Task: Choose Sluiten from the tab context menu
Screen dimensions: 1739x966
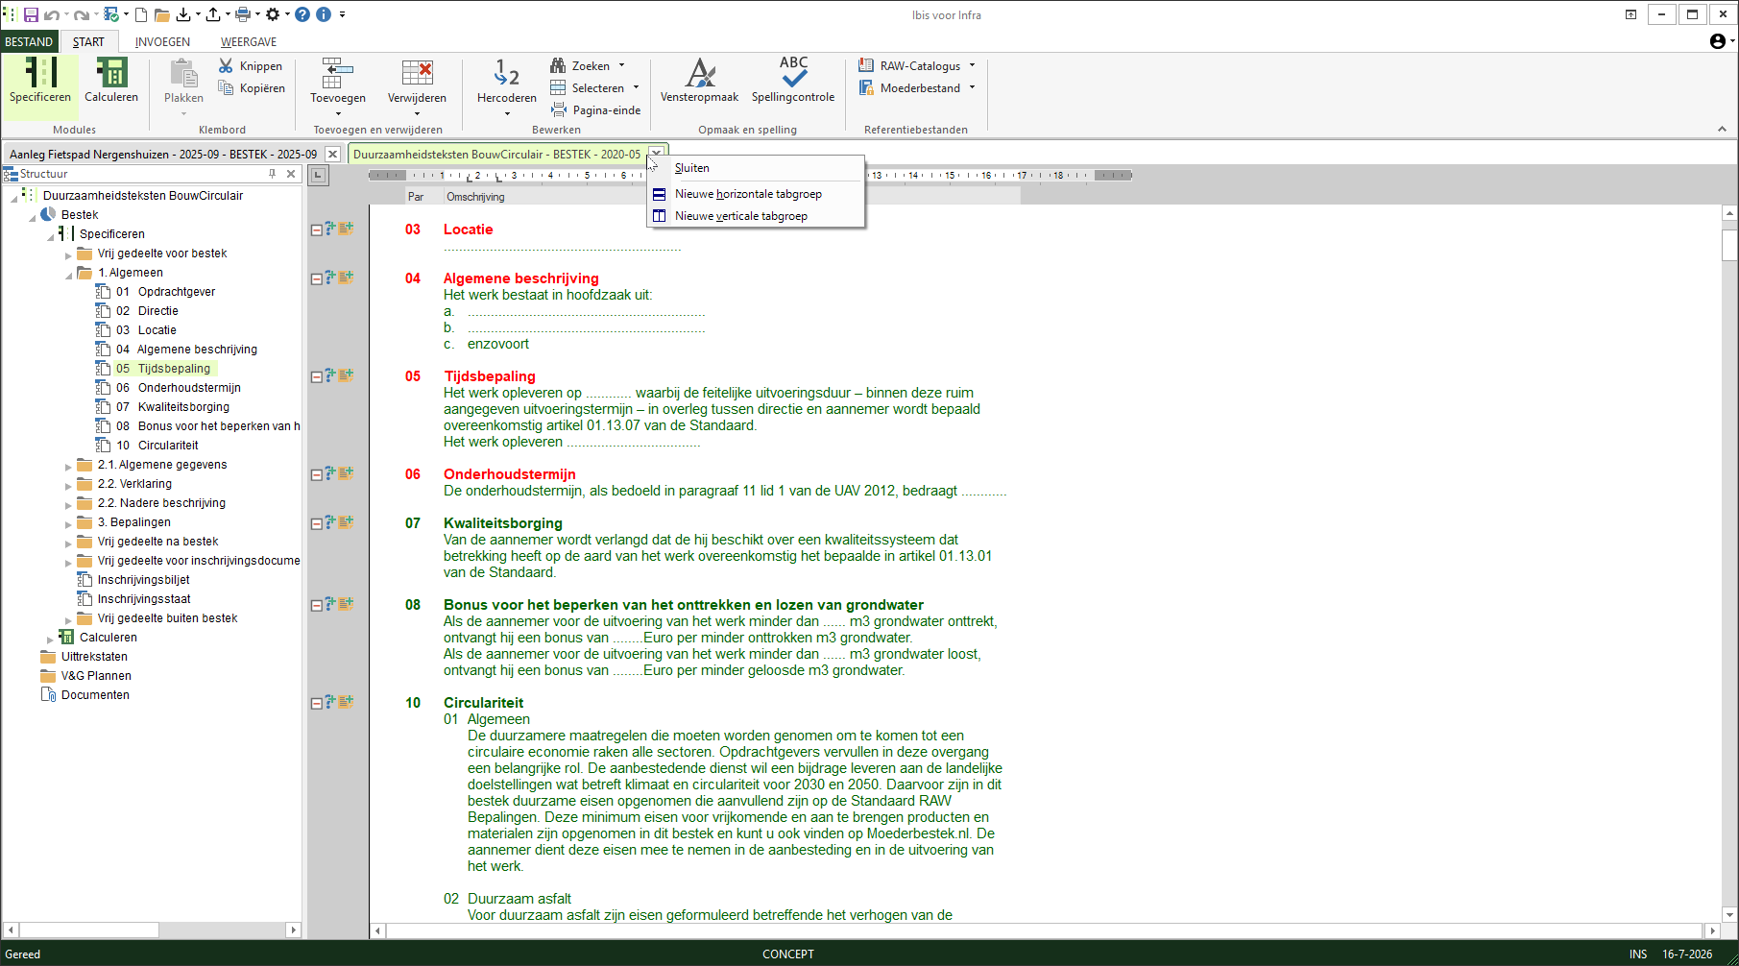Action: pyautogui.click(x=757, y=168)
